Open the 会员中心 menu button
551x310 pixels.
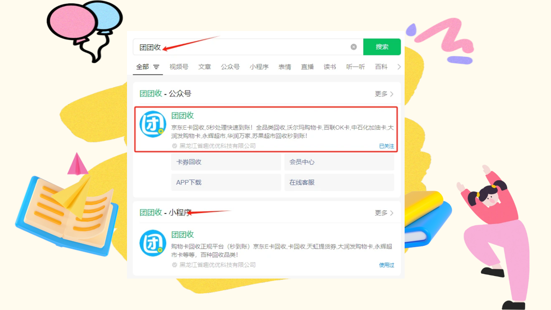point(339,162)
